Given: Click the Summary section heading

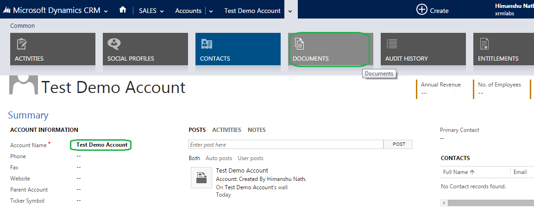Looking at the screenshot, I should (x=28, y=115).
